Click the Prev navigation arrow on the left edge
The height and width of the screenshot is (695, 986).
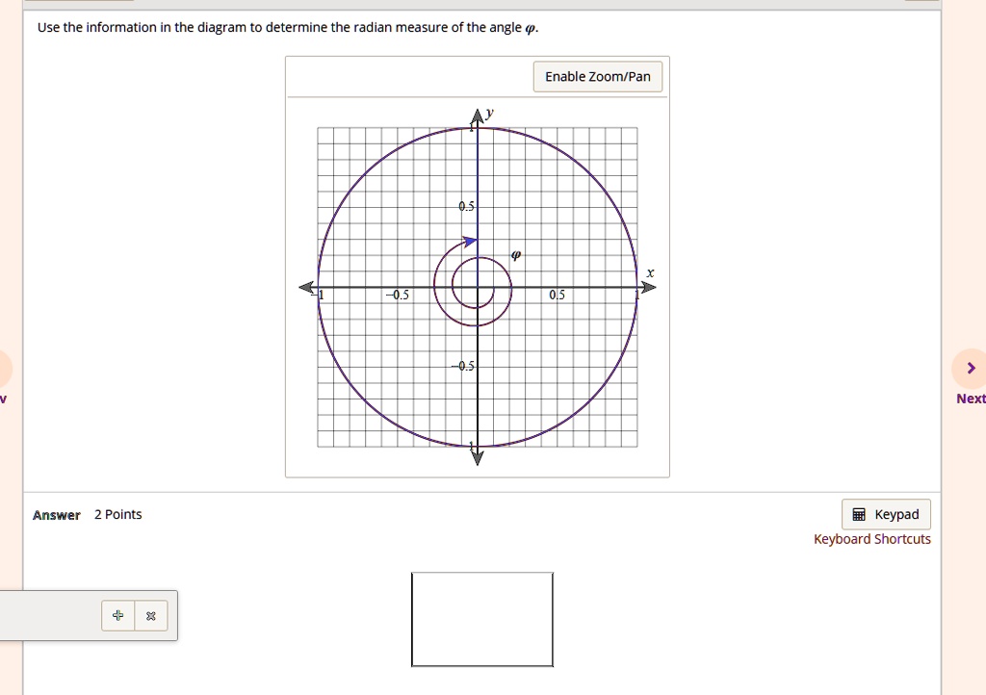[x=3, y=368]
